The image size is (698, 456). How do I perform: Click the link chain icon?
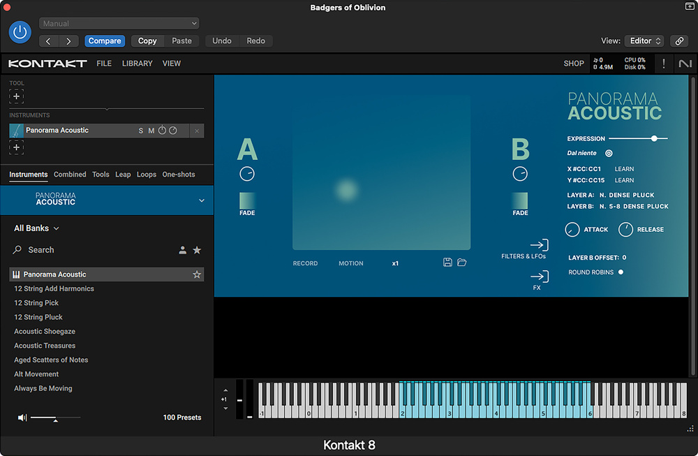tap(679, 41)
